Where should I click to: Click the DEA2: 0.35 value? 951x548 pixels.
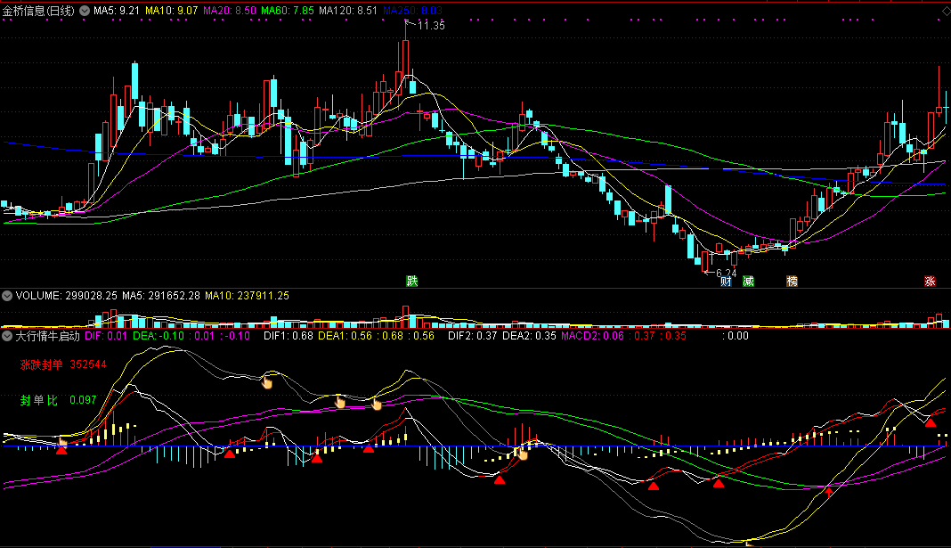529,336
